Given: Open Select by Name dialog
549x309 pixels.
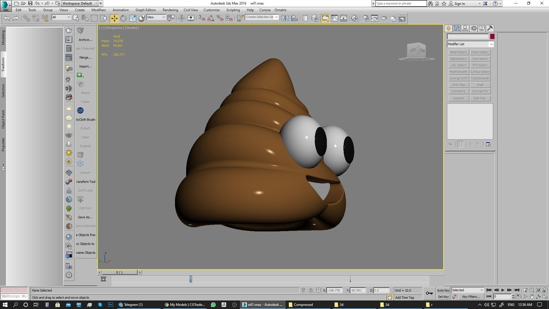Looking at the screenshot, I should pos(85,18).
